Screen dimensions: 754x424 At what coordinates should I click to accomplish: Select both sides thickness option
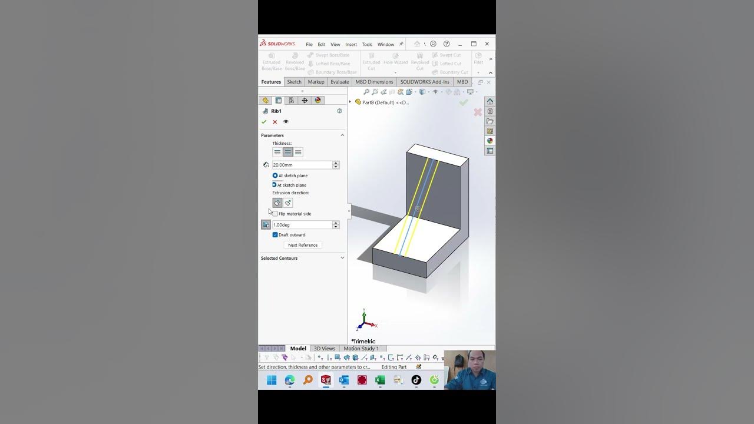[x=287, y=152]
